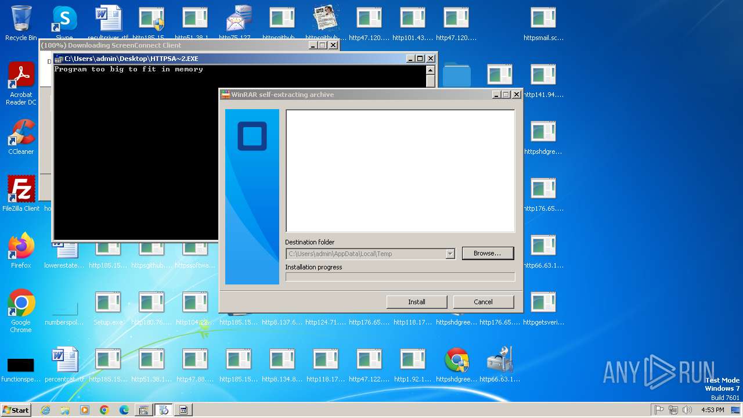Switch to the command prompt taskbar button
The image size is (743, 418).
pos(183,410)
